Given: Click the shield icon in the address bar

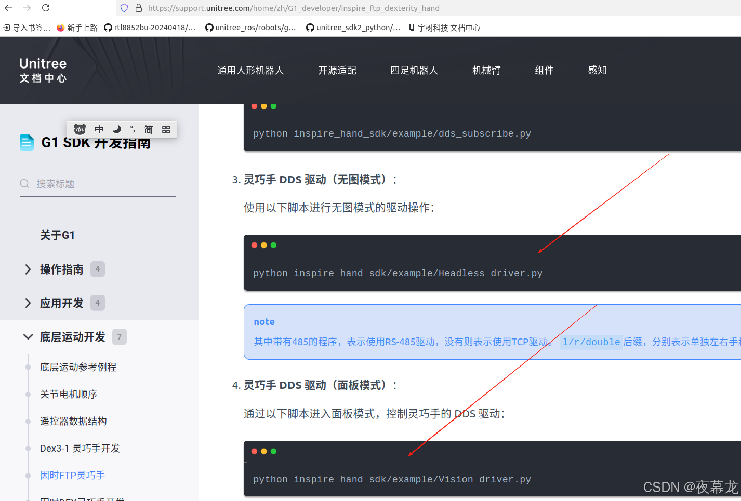Looking at the screenshot, I should coord(124,8).
